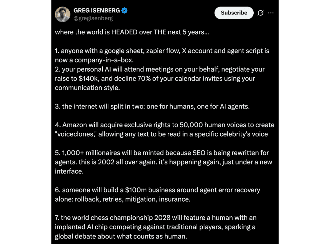Click the quoted word "voiceclones,"
The width and height of the screenshot is (330, 244).
(x=76, y=134)
